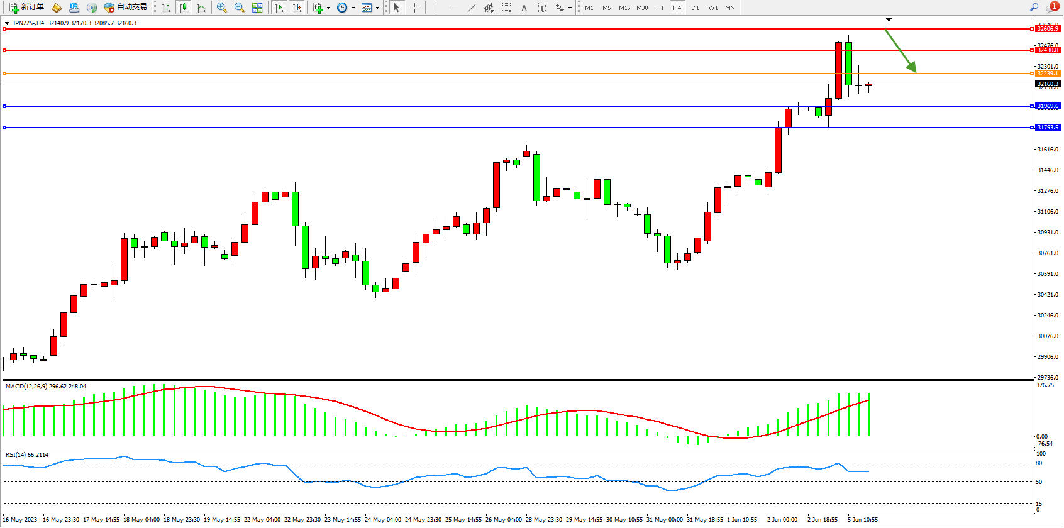
Task: Switch chart to line chart mode
Action: (201, 8)
